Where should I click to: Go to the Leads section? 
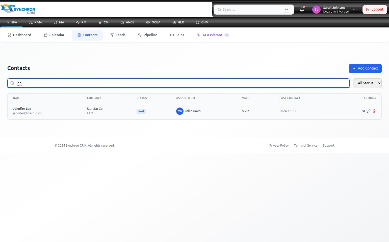(118, 35)
